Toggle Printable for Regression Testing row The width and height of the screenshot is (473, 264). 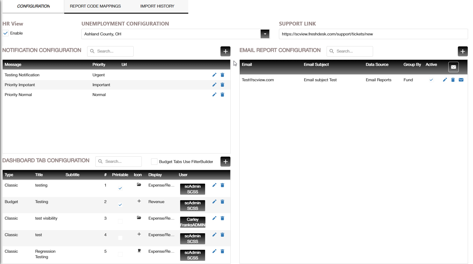coord(120,254)
